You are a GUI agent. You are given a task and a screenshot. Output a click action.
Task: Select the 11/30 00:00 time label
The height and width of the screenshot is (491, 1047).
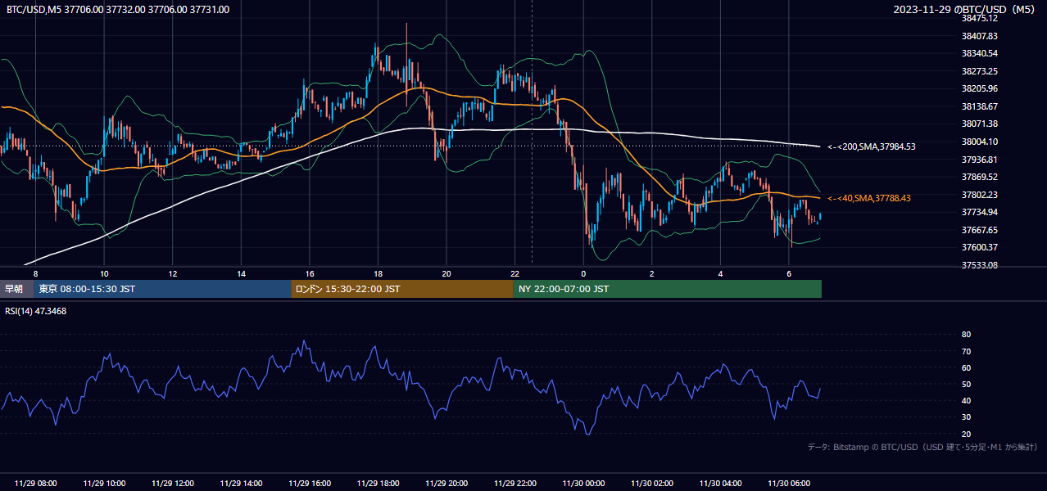[583, 484]
